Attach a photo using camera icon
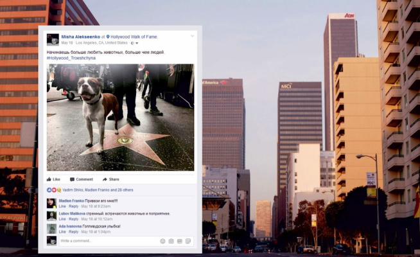Screen dimensions: 420x257 click(x=171, y=241)
